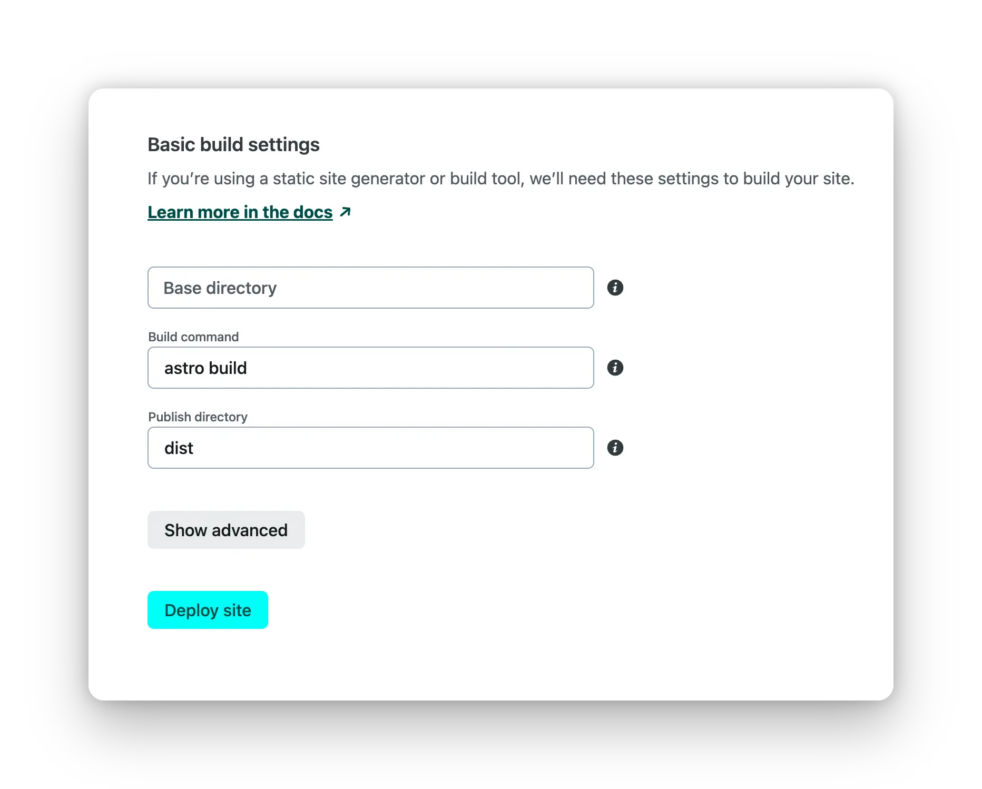Focus the Base directory input field
Image resolution: width=982 pixels, height=789 pixels.
click(x=371, y=288)
